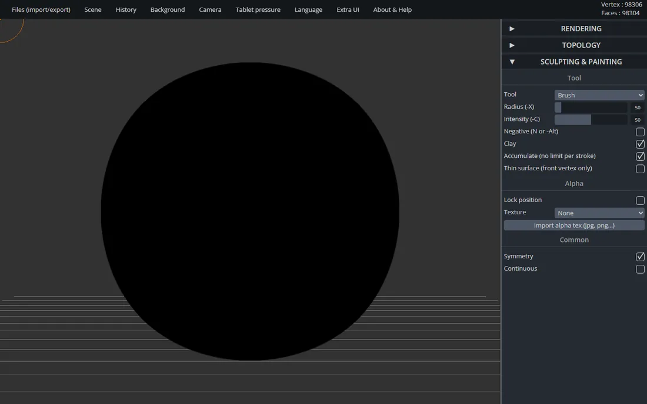The width and height of the screenshot is (647, 404).
Task: Expand the RENDERING panel arrow
Action: 512,29
